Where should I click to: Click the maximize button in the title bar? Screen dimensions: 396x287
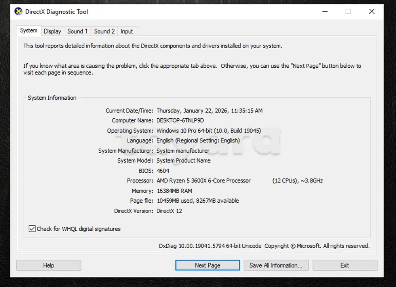348,11
